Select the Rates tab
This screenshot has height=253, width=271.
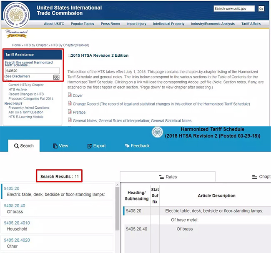point(168,177)
